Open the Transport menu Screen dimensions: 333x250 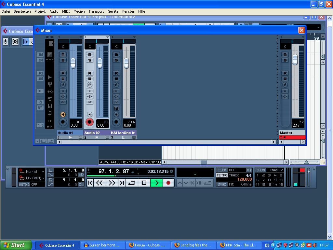96,11
